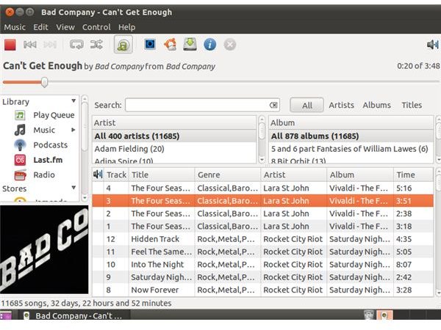Open the Edit menu
This screenshot has height=330, width=441.
click(x=40, y=27)
